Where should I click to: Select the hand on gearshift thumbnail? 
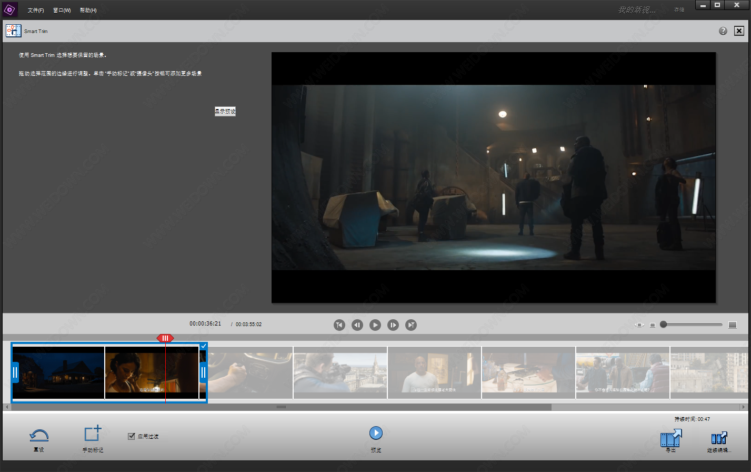point(250,372)
